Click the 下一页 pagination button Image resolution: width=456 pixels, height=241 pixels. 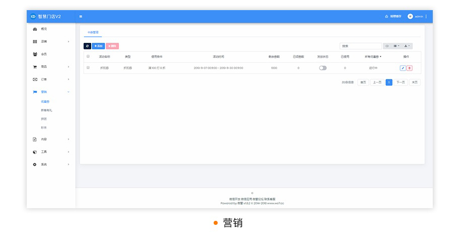[x=401, y=82]
